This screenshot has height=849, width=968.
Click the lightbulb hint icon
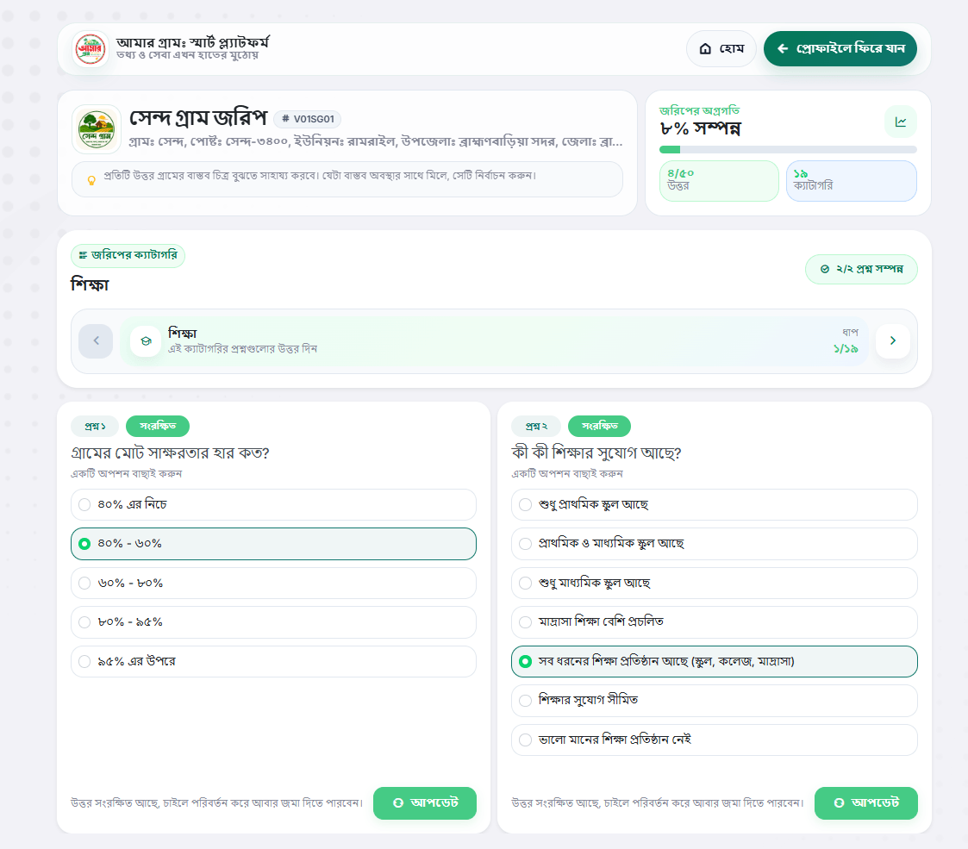91,180
